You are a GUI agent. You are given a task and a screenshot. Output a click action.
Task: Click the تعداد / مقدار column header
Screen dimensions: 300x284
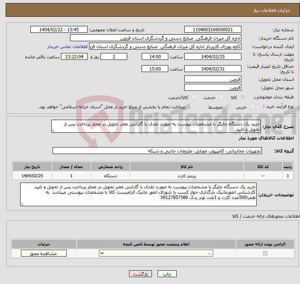pyautogui.click(x=71, y=167)
